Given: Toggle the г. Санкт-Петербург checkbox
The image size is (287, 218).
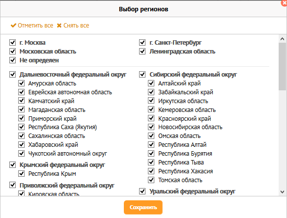Looking at the screenshot, I should (142, 42).
